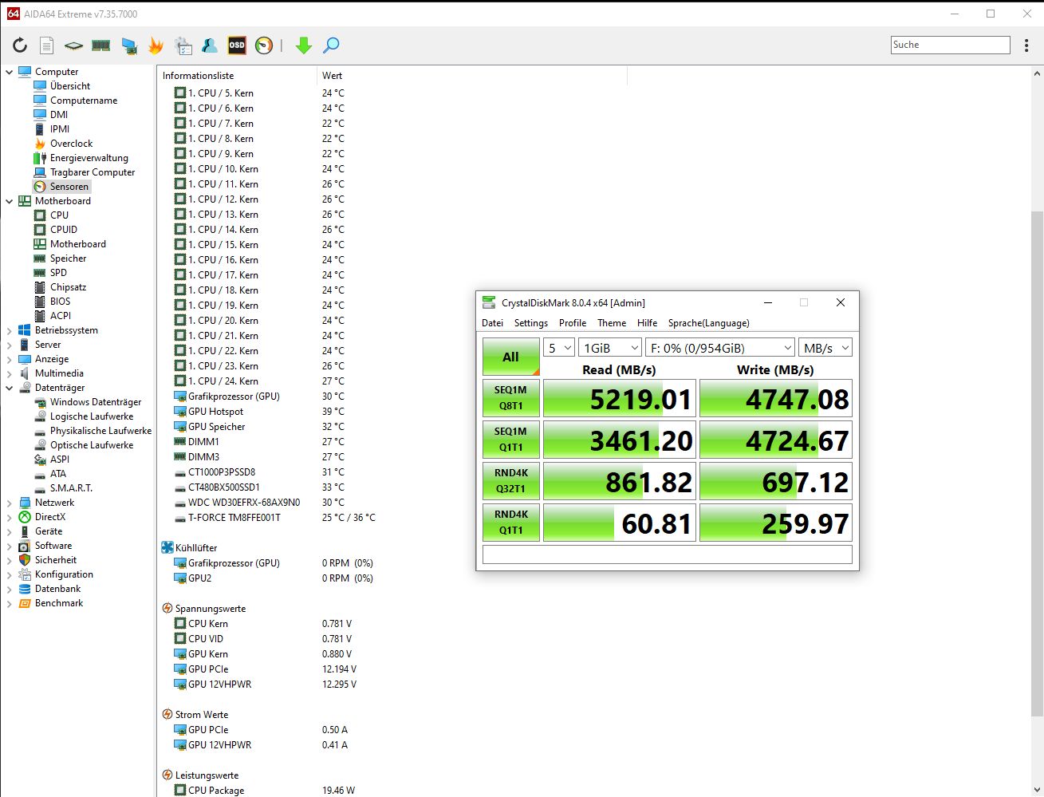Open the Report toolbar icon
The width and height of the screenshot is (1044, 797).
tap(47, 45)
